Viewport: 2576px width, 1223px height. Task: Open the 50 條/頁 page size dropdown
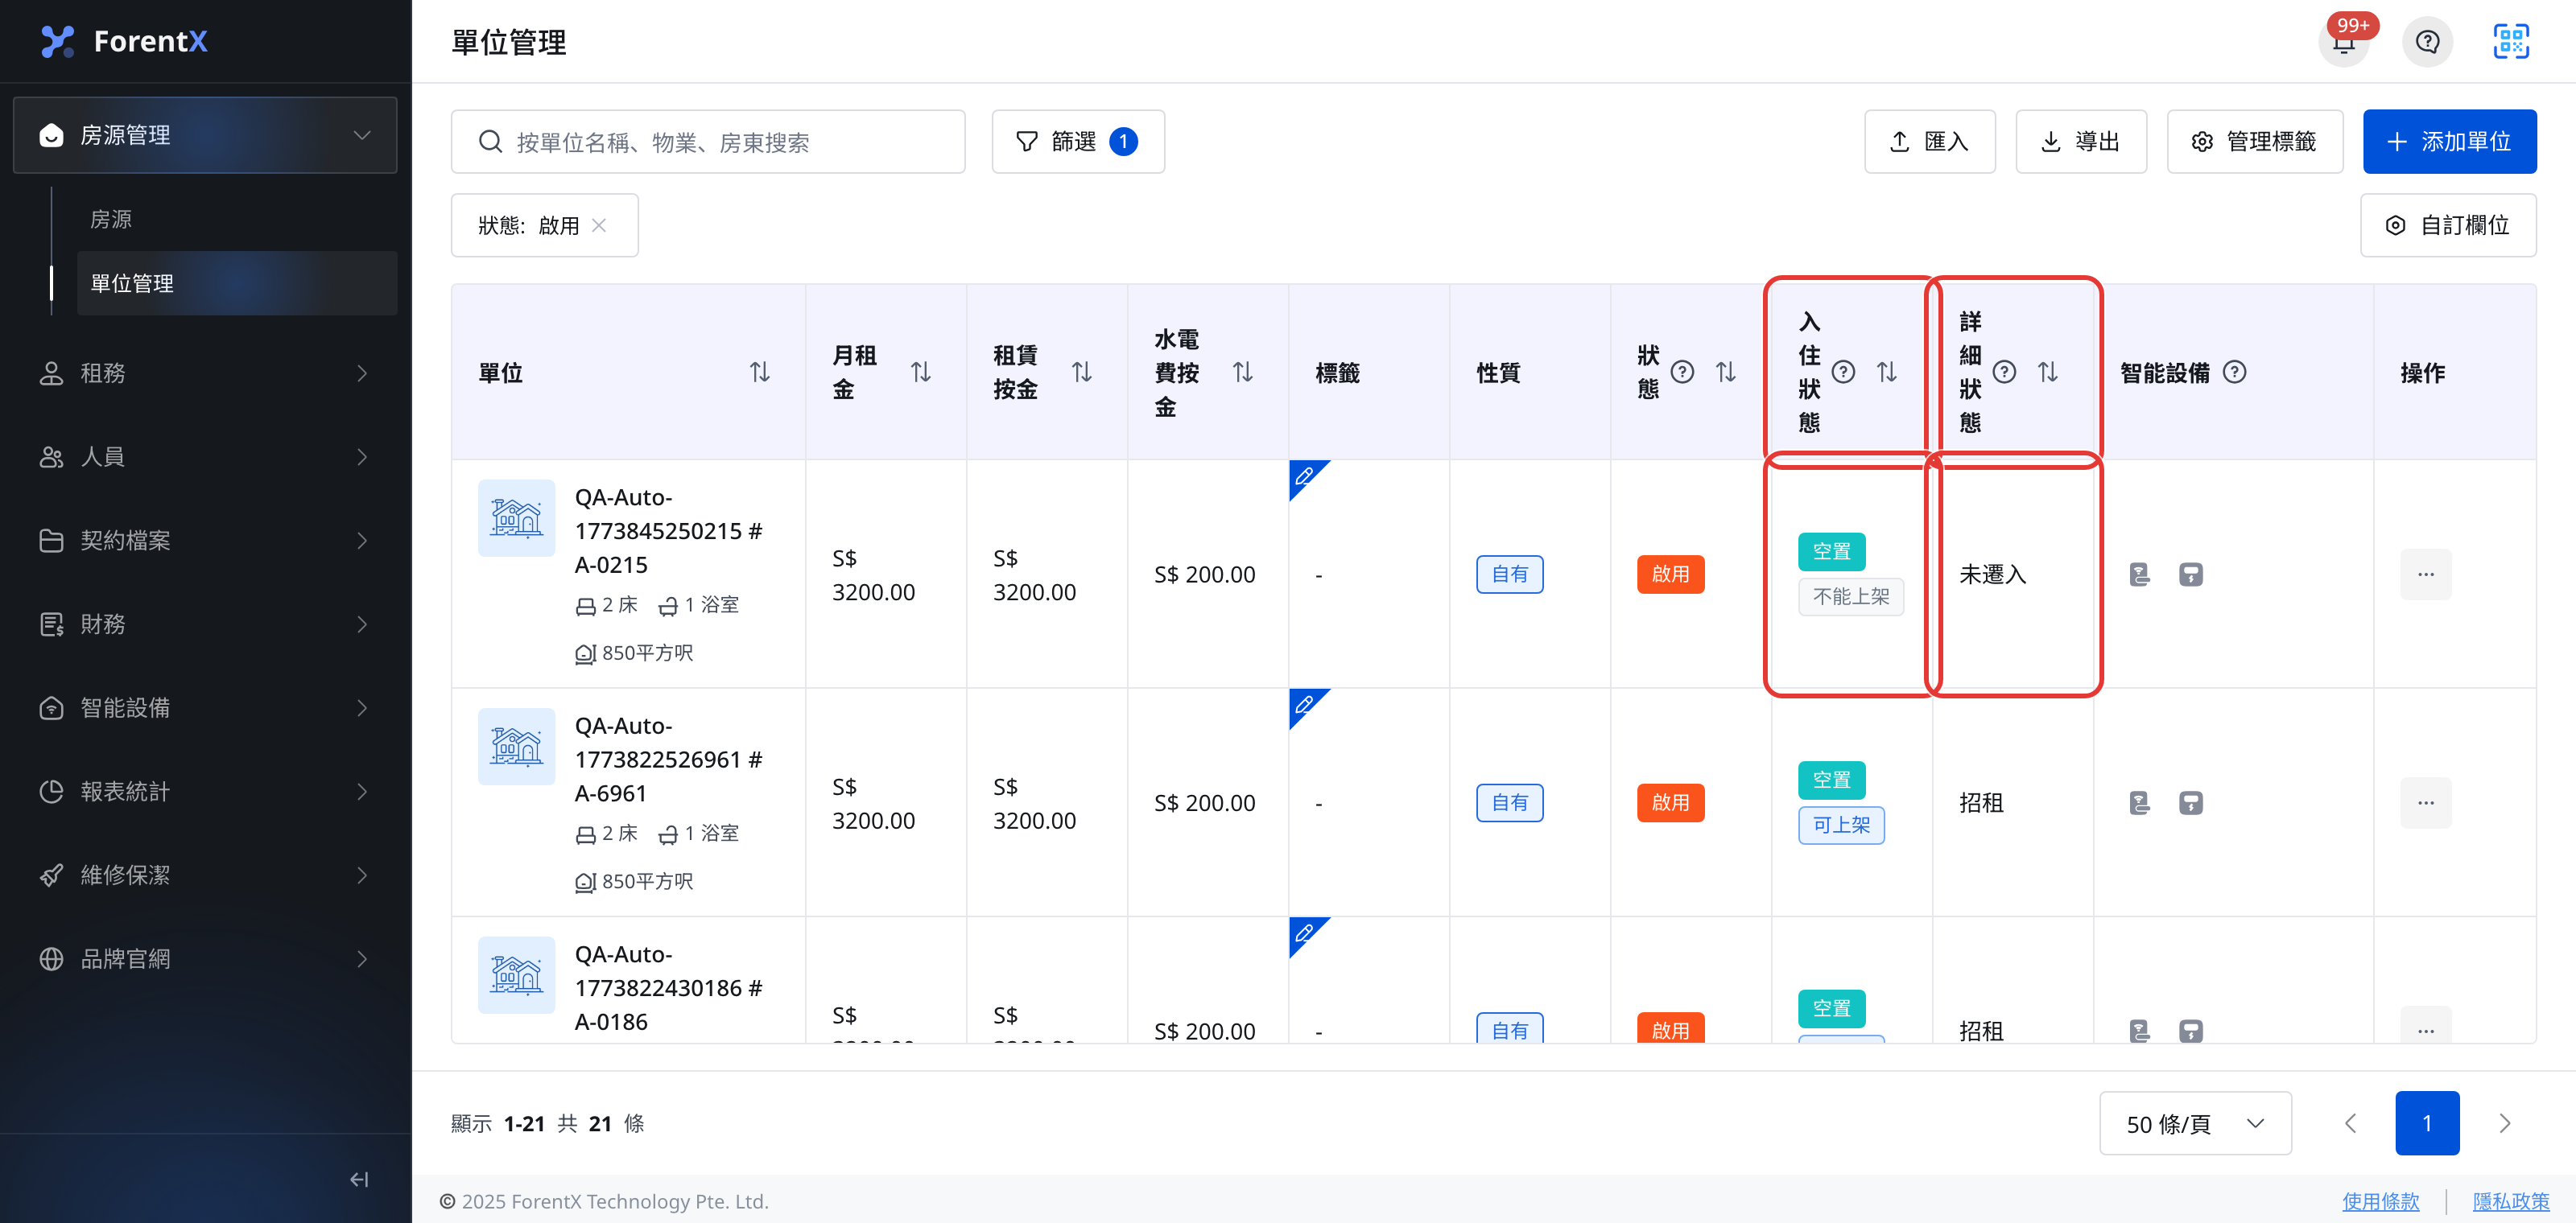click(2195, 1124)
